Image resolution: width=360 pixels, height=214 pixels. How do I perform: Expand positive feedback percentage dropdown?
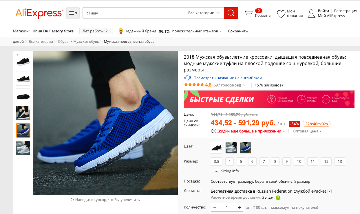(x=220, y=31)
